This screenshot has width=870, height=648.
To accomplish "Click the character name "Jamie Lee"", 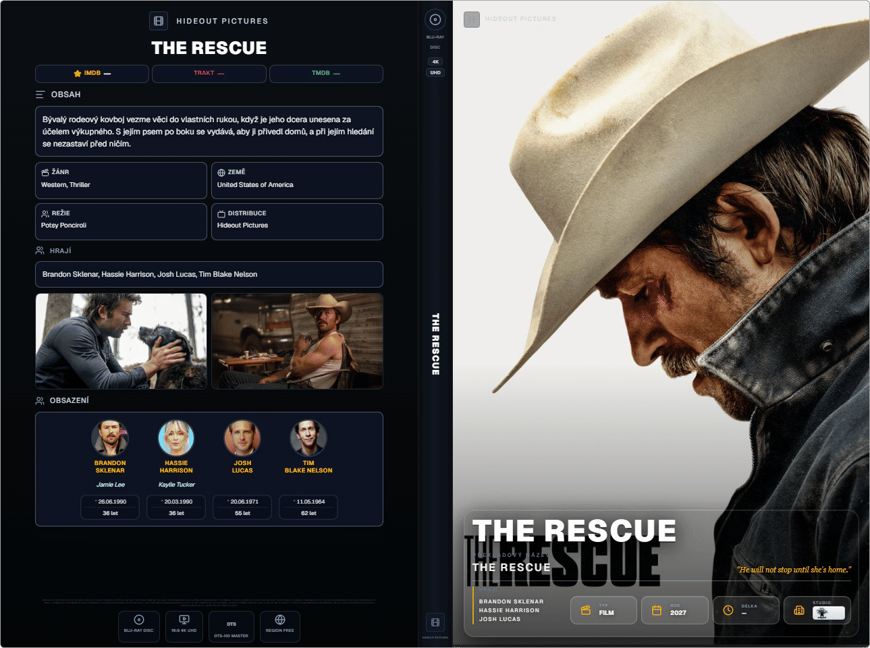I will pos(110,485).
